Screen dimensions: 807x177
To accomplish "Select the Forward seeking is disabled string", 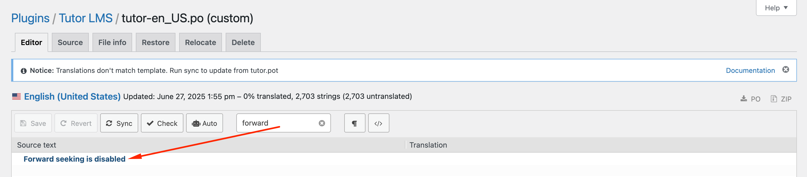I will (x=74, y=159).
